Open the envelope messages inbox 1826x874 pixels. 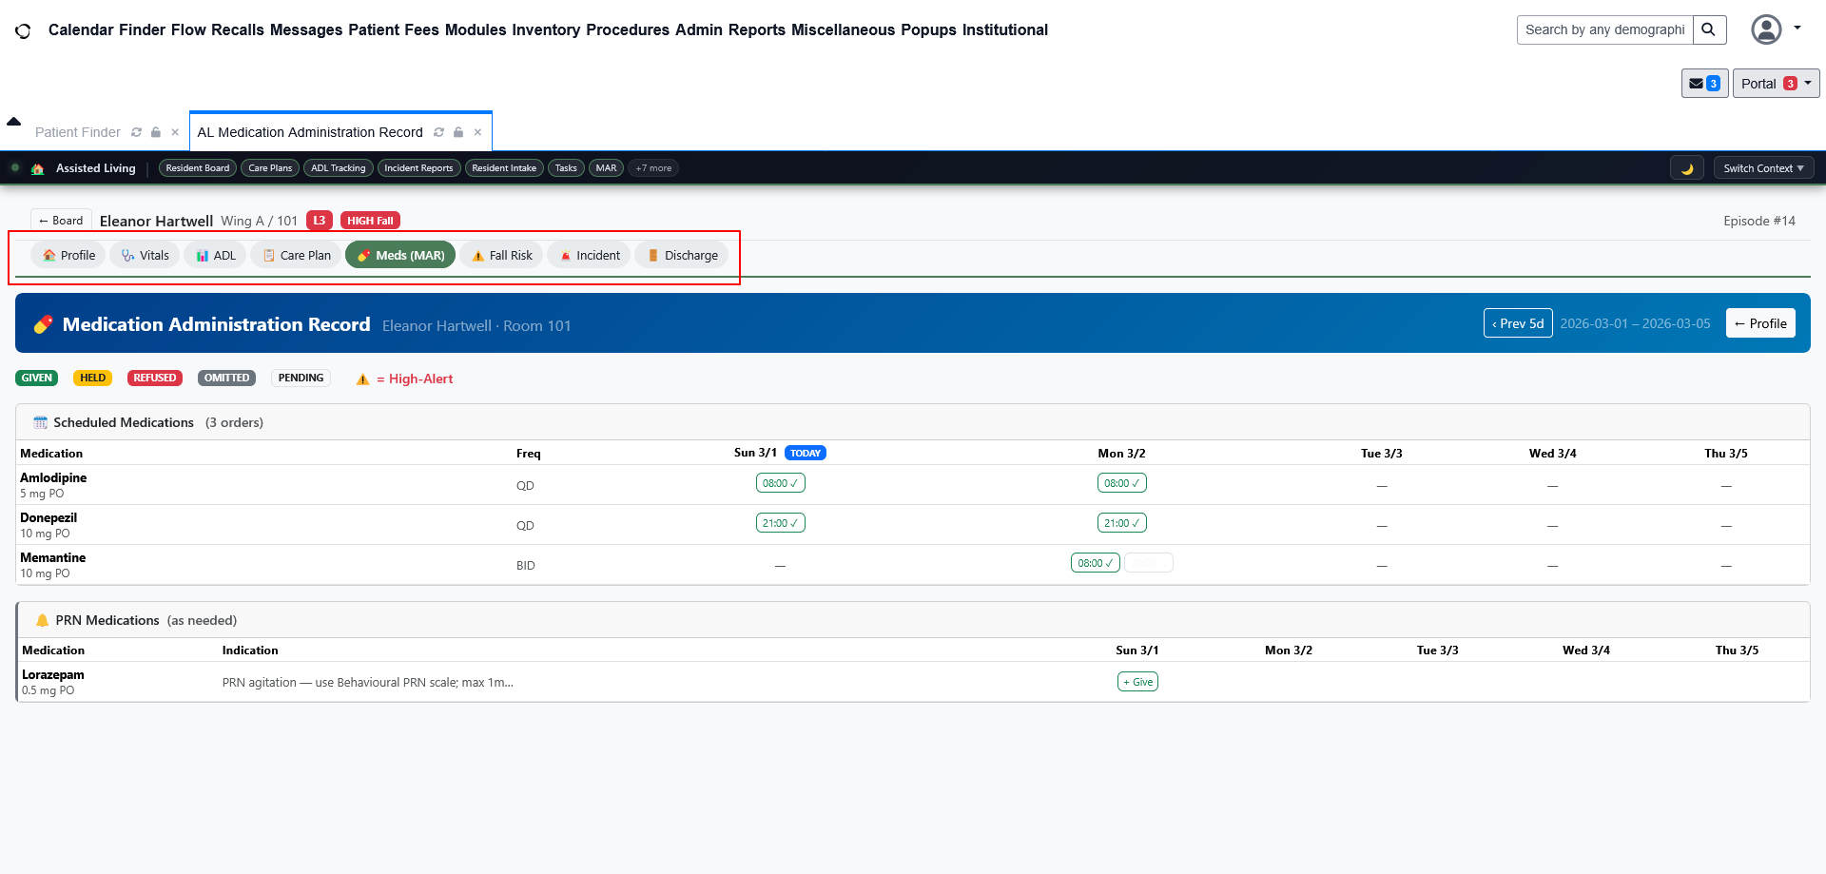[1703, 84]
